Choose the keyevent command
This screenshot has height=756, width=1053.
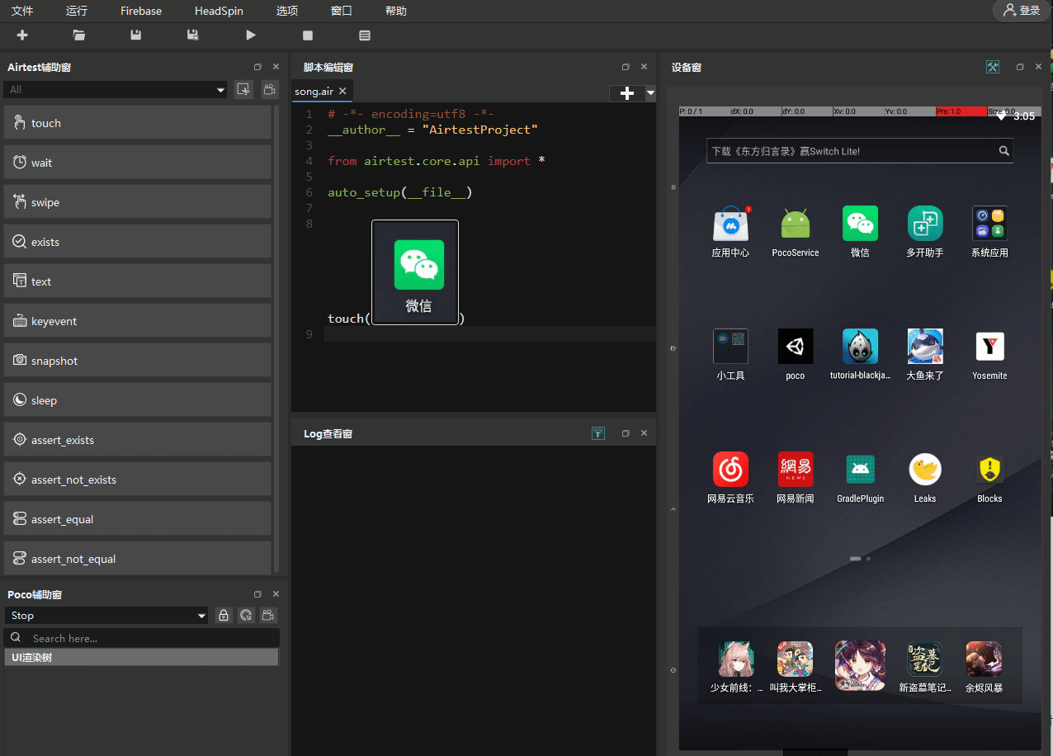(138, 321)
